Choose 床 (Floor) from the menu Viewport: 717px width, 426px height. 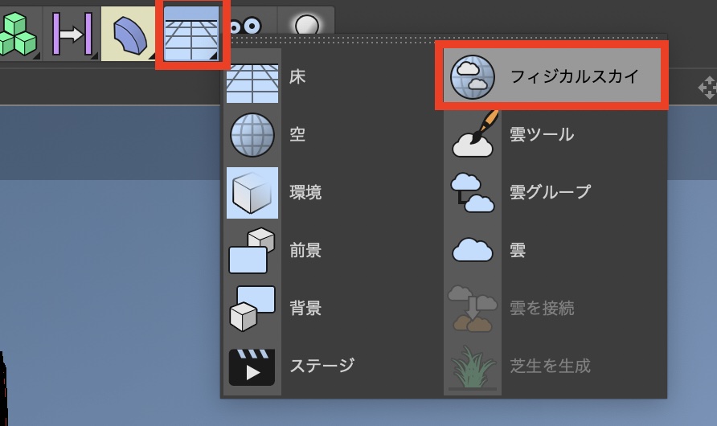[297, 77]
